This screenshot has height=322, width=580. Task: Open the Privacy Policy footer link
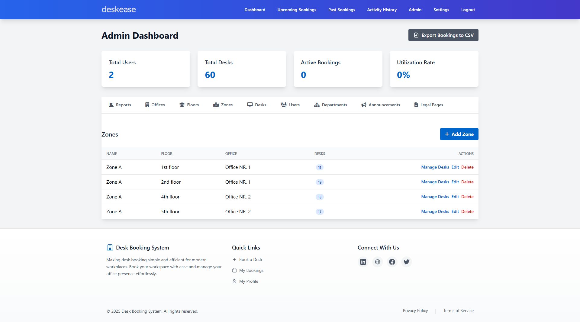[x=415, y=311]
